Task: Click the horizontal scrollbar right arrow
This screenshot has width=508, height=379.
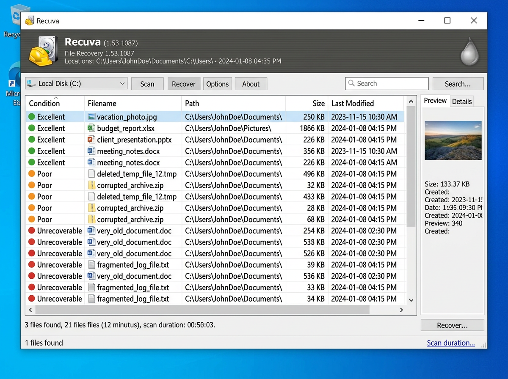Action: coord(401,310)
